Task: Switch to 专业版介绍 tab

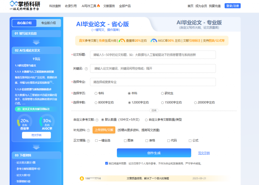Action: point(48,23)
